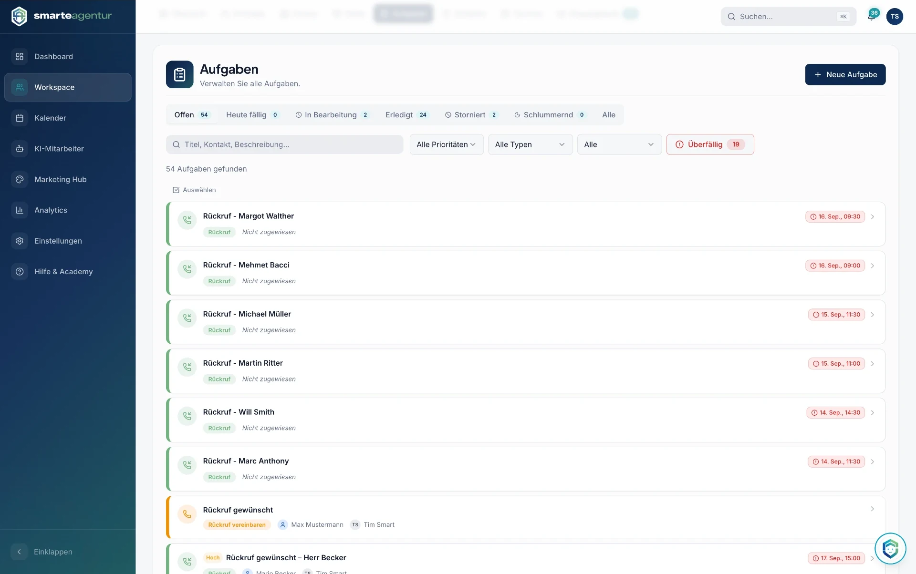The height and width of the screenshot is (574, 916).
Task: Click the Hoch priority badge on Herr Becker task
Action: pos(213,558)
